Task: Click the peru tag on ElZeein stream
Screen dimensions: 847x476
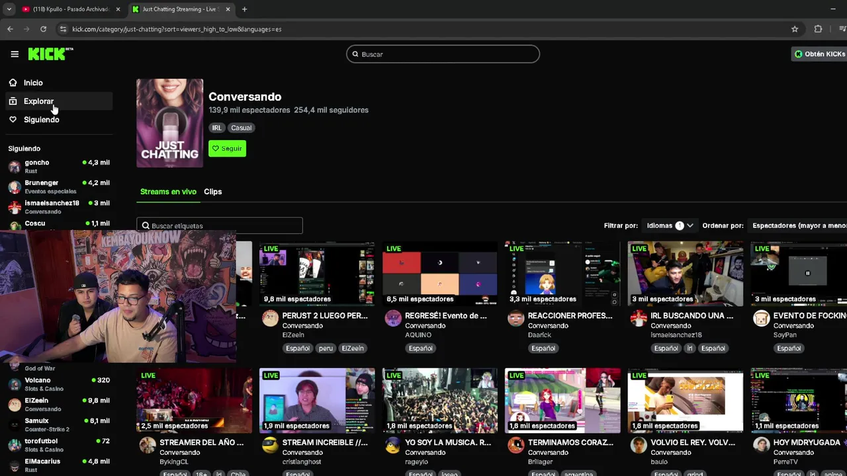Action: (x=325, y=348)
